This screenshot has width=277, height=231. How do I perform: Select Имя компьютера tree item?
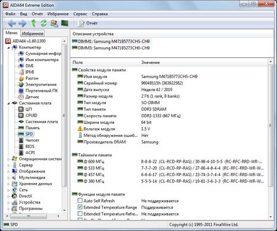tap(42, 60)
